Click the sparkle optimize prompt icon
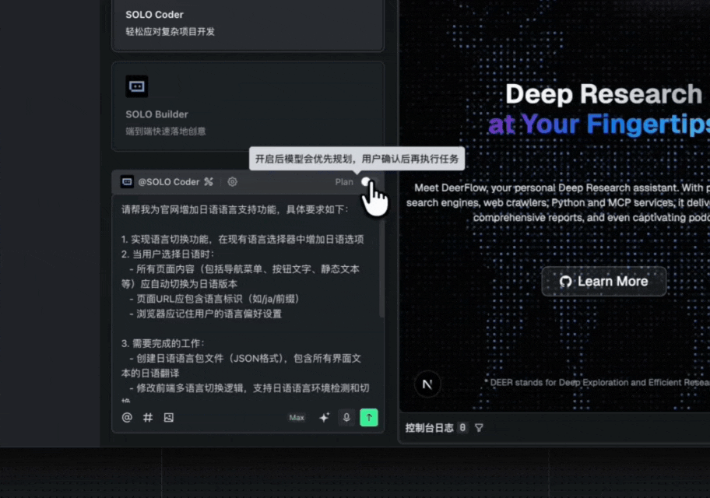Image resolution: width=710 pixels, height=498 pixels. [x=324, y=417]
